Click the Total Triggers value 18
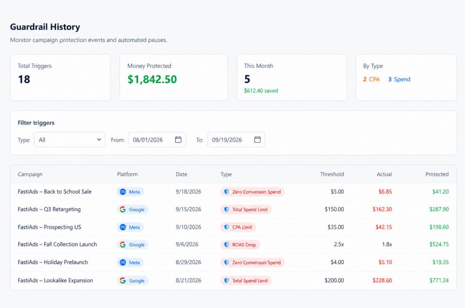The height and width of the screenshot is (308, 465). click(24, 79)
